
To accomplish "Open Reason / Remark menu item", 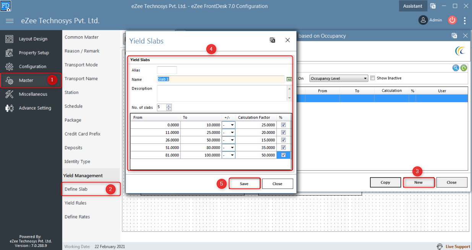I will 82,51.
